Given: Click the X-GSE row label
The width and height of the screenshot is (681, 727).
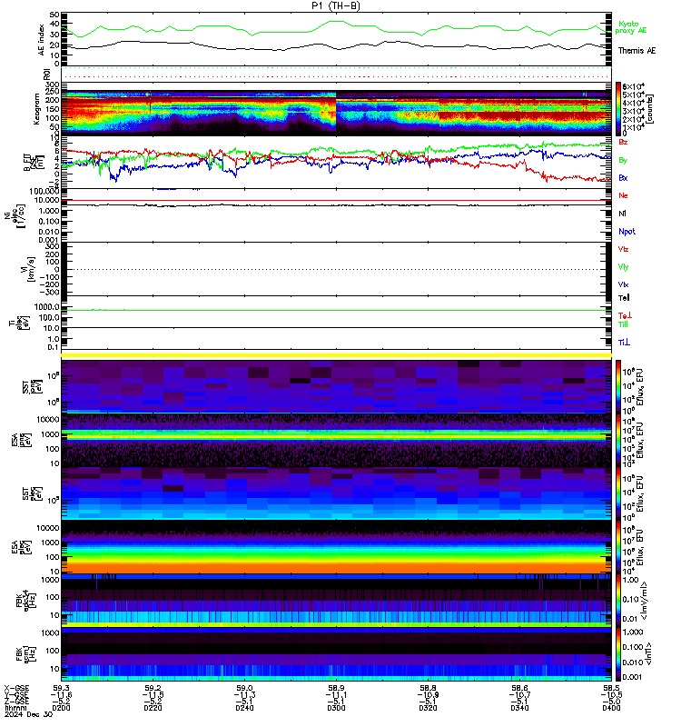Looking at the screenshot, I should coord(16,688).
